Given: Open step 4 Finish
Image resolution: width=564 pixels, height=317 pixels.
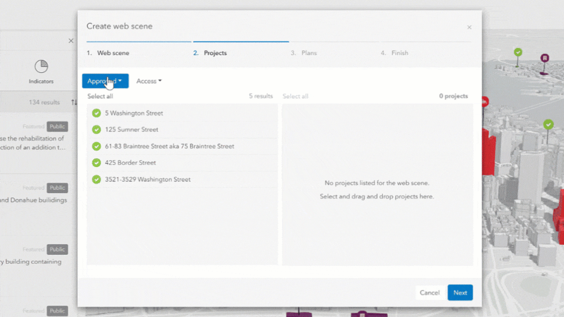Looking at the screenshot, I should pos(394,53).
